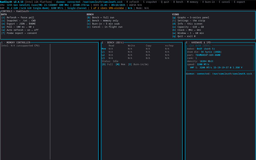Click 'C cancel' hint in top bar
The height and width of the screenshot is (160, 256).
224,2
